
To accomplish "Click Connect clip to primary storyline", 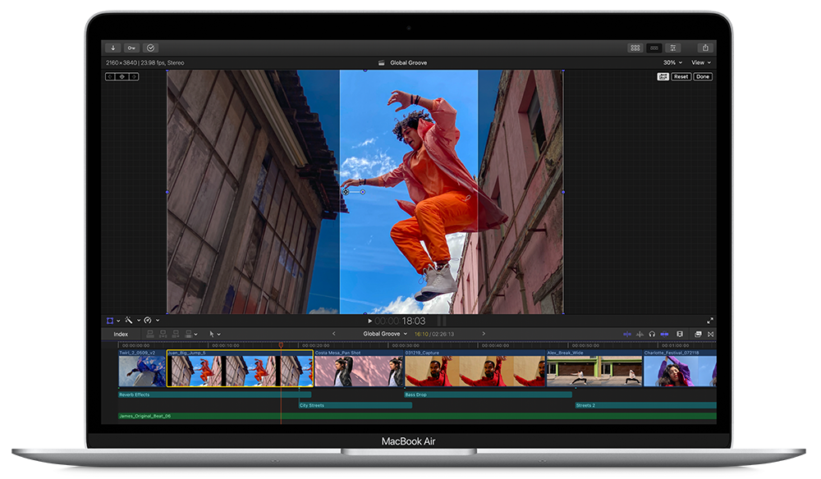I will (150, 334).
